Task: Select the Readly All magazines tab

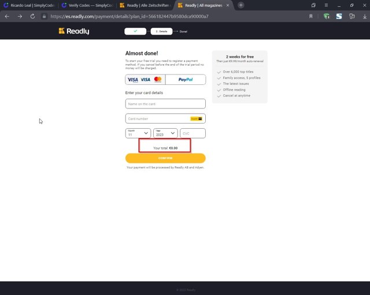Action: click(200, 5)
